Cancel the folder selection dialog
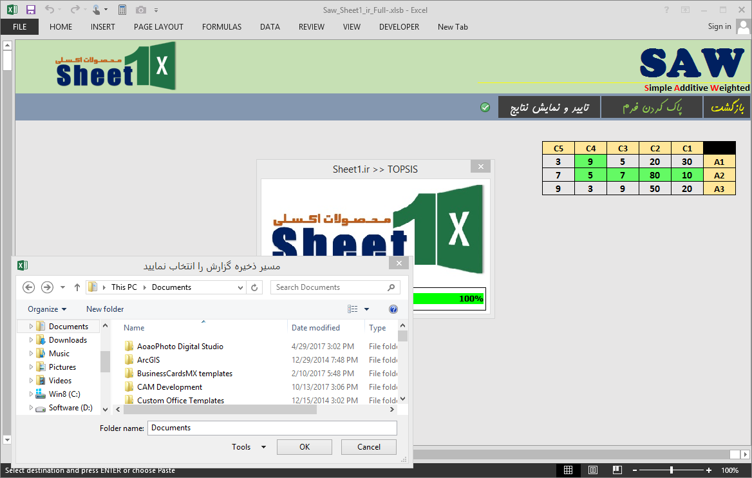Image resolution: width=752 pixels, height=478 pixels. click(369, 447)
